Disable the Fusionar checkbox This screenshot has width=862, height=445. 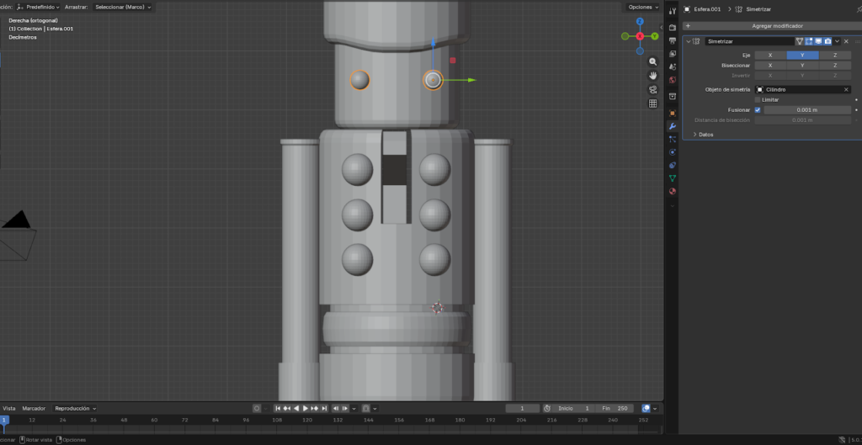pos(758,109)
